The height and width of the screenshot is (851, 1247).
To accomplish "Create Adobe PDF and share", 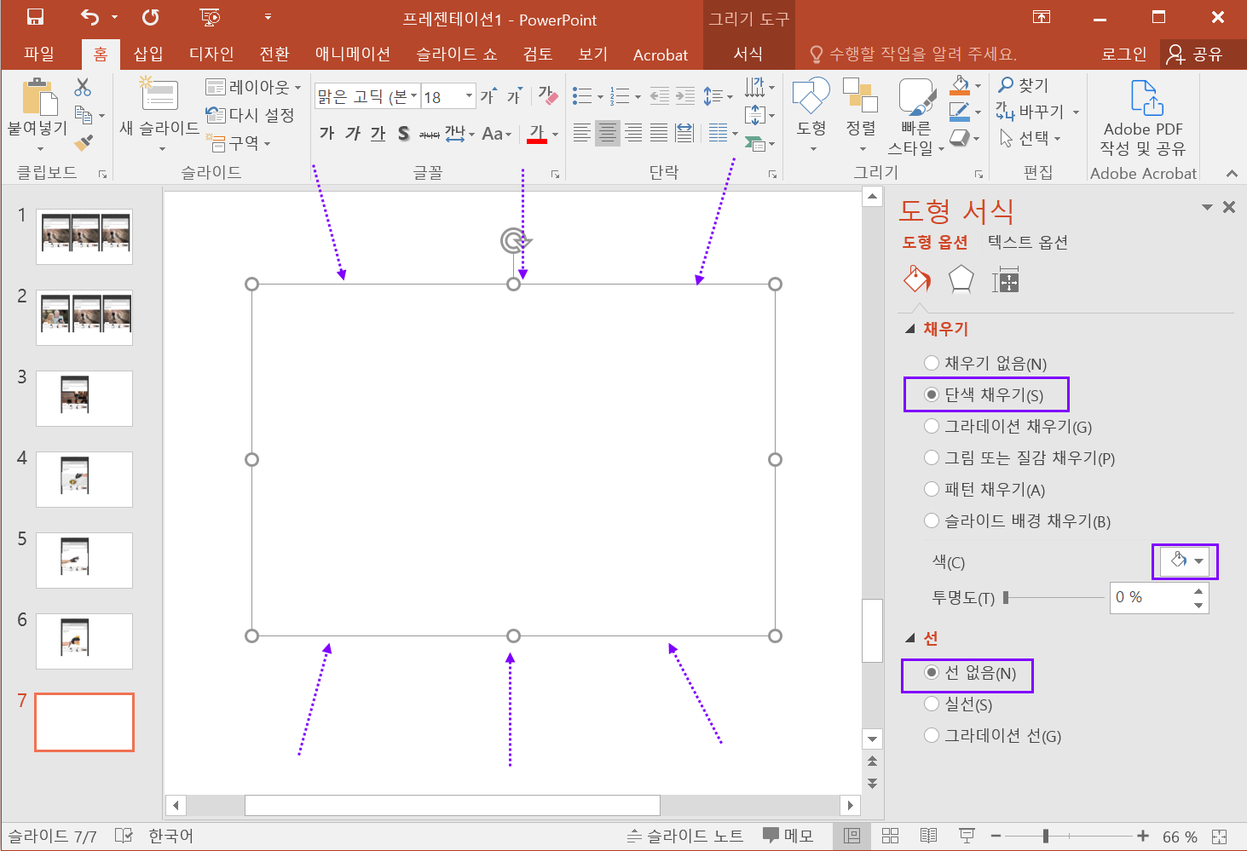I will (x=1143, y=118).
